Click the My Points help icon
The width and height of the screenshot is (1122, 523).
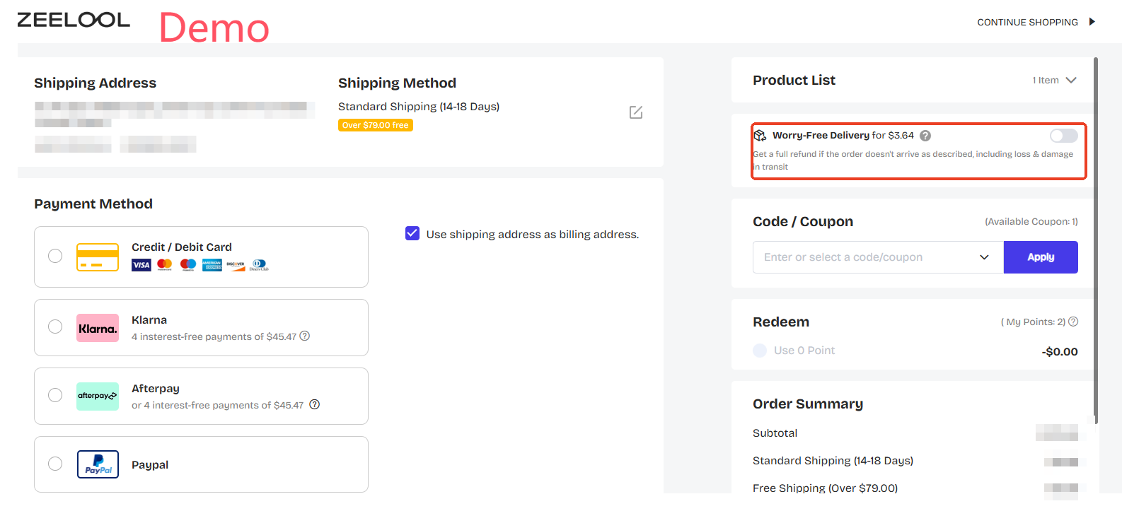click(x=1073, y=322)
